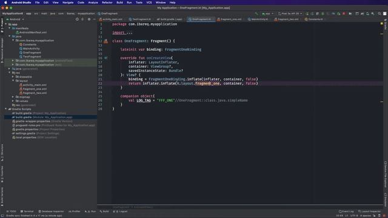Toggle the Emulator side tool button

pyautogui.click(x=386, y=200)
